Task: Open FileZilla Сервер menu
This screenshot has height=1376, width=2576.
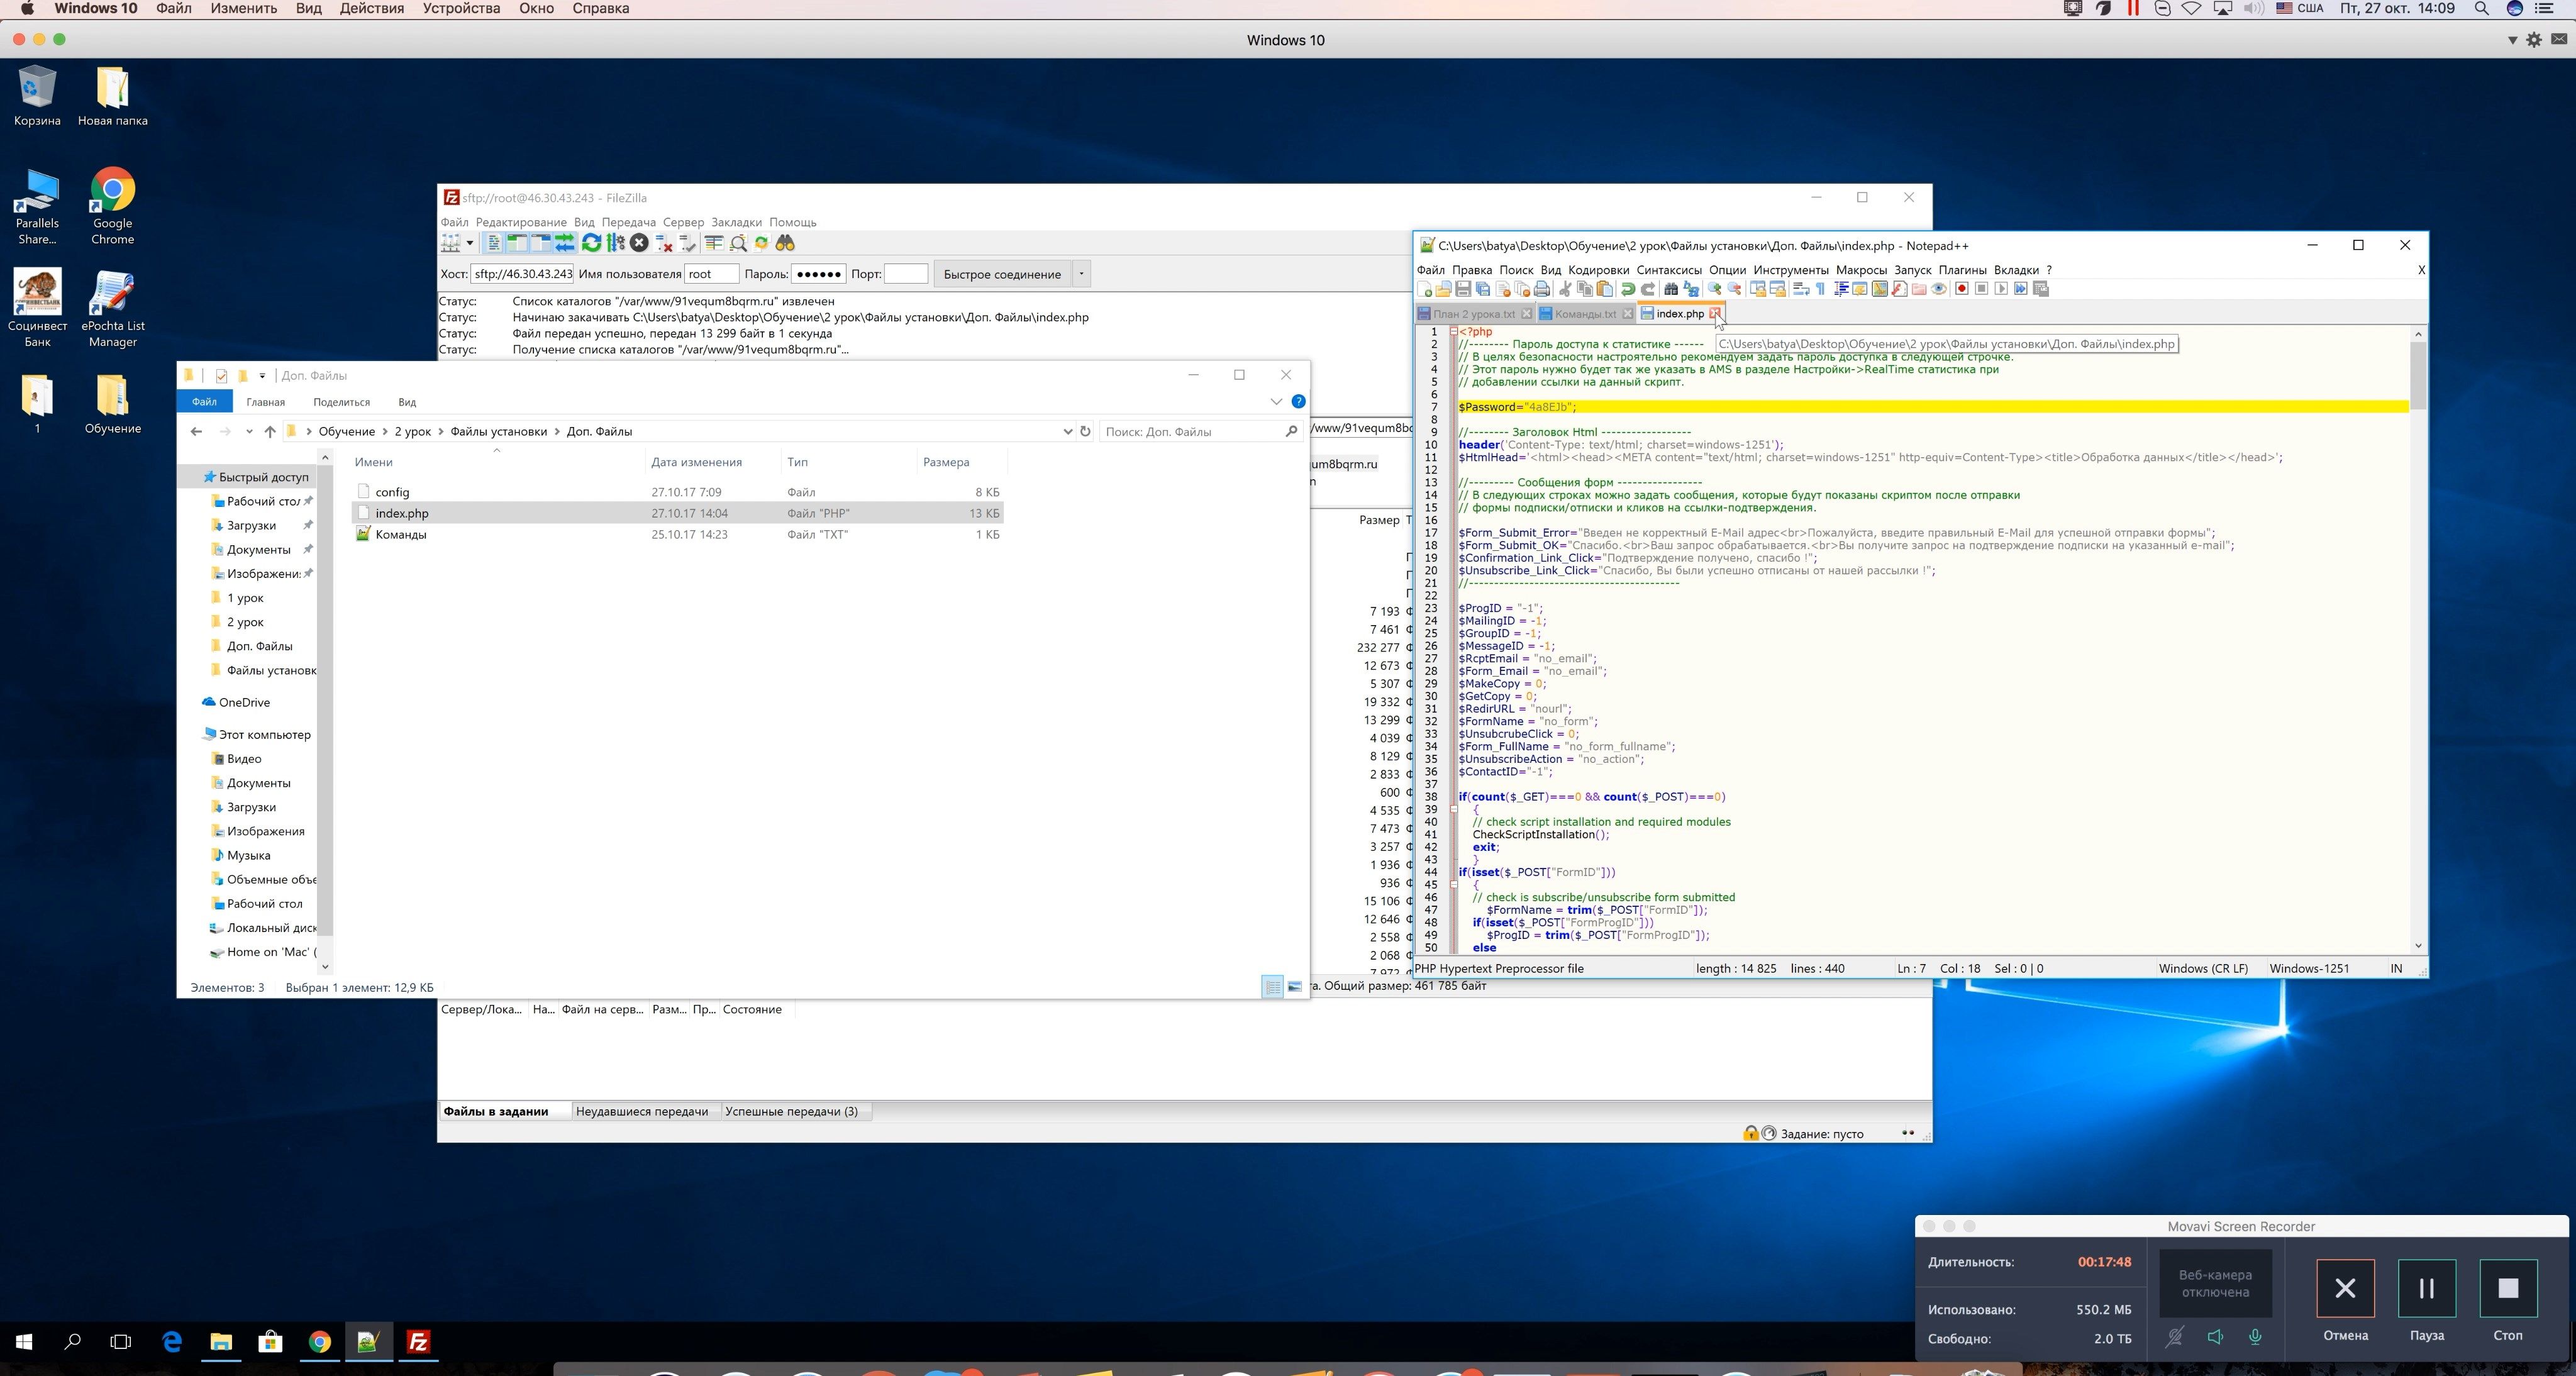Action: pyautogui.click(x=683, y=222)
